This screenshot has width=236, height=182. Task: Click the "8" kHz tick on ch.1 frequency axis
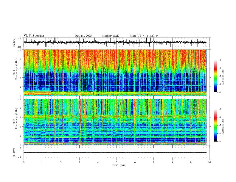pyautogui.click(x=21, y=59)
